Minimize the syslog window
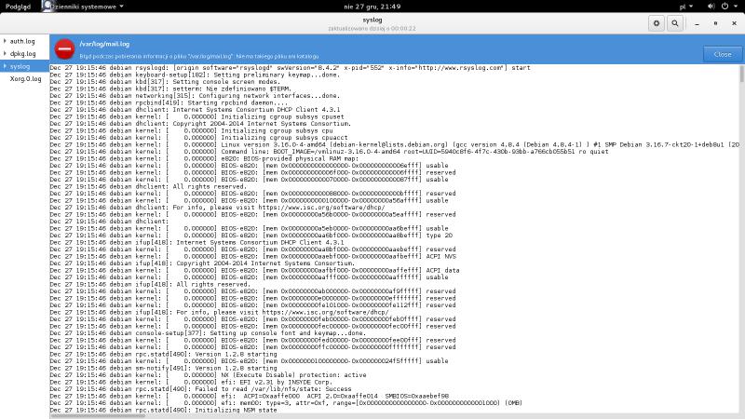This screenshot has height=419, width=745. tap(696, 22)
